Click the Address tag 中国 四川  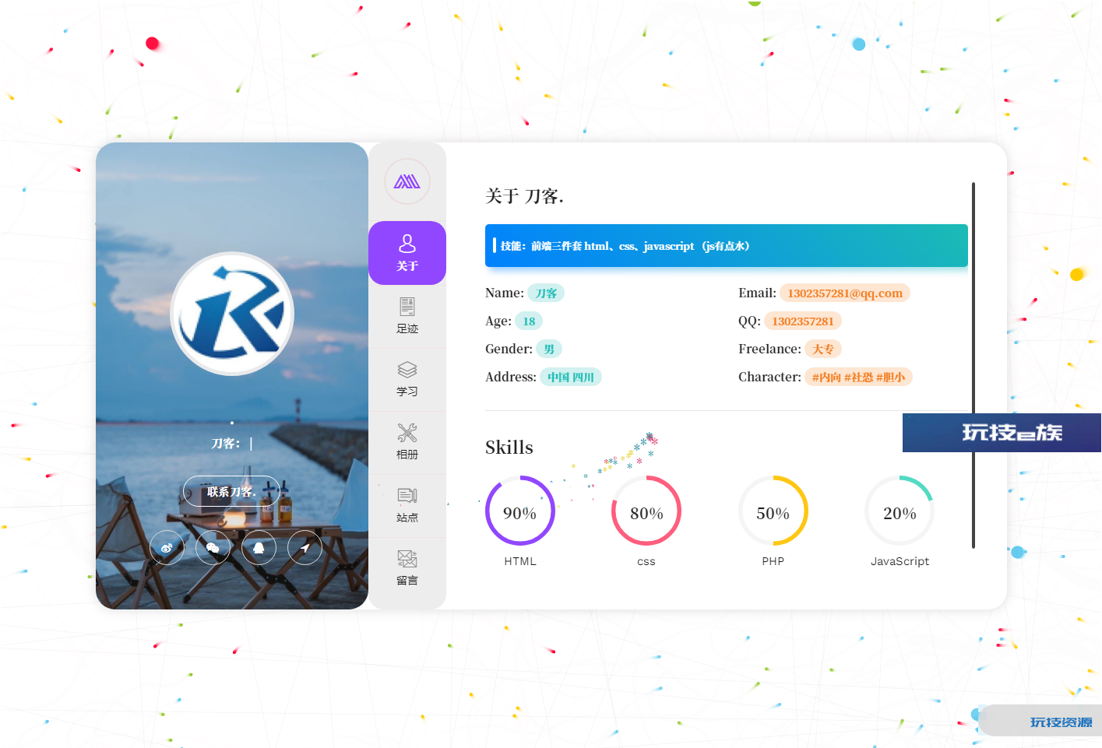571,377
